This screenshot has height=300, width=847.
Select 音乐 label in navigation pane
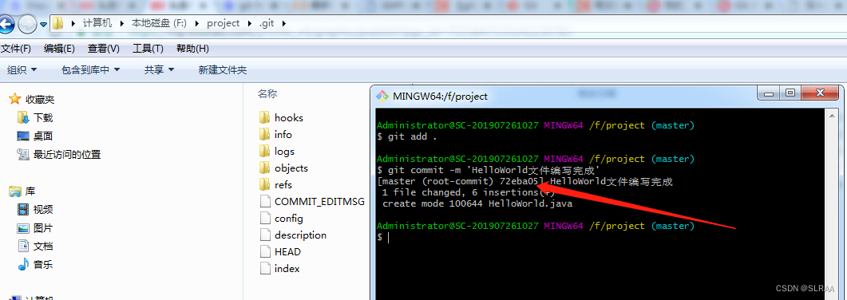click(43, 264)
